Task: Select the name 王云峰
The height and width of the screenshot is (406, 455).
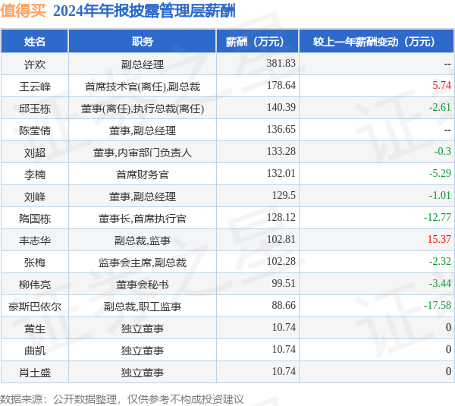Action: tap(35, 87)
